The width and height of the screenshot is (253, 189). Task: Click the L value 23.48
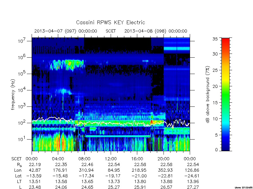[x=35, y=187]
